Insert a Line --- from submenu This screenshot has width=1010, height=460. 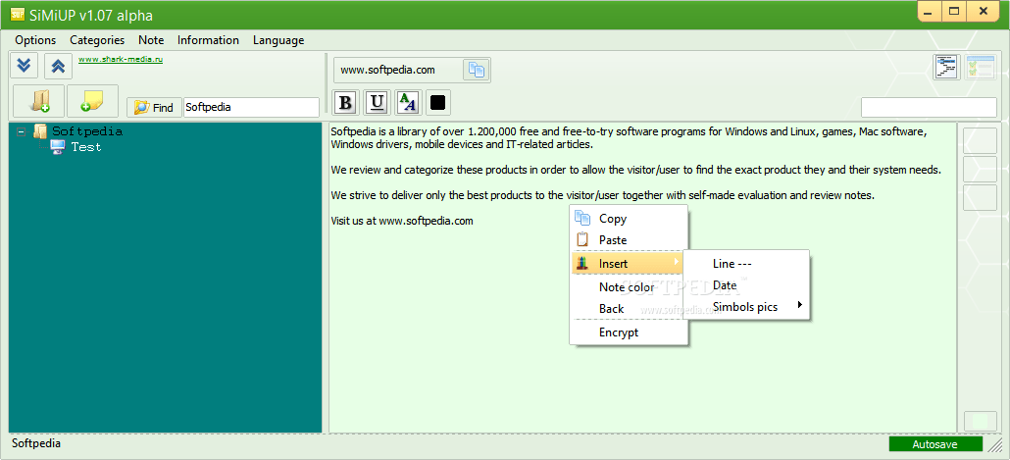746,264
